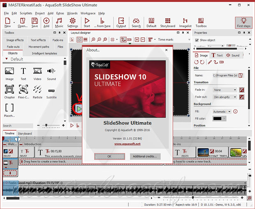
Task: Open the Settings gear icon
Action: tap(72, 21)
